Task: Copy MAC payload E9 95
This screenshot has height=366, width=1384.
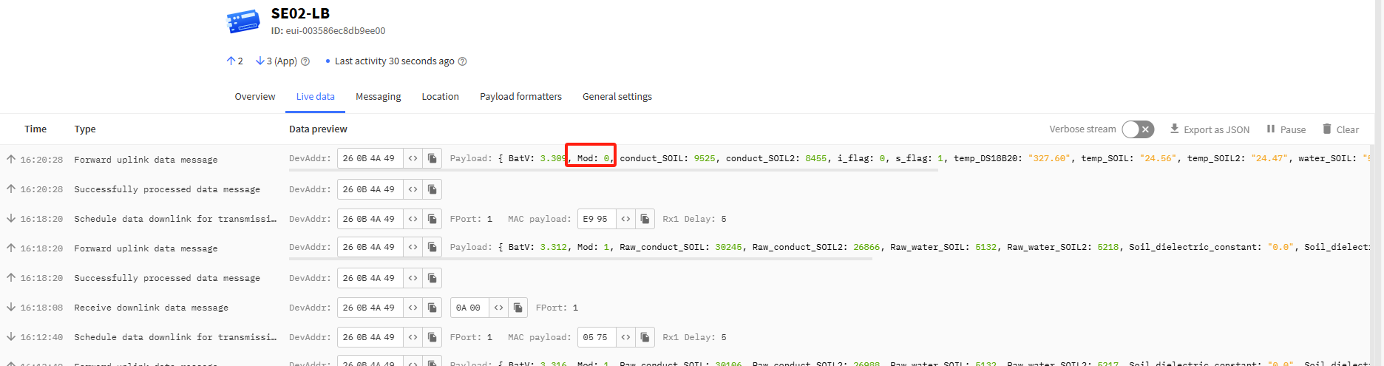Action: point(645,219)
